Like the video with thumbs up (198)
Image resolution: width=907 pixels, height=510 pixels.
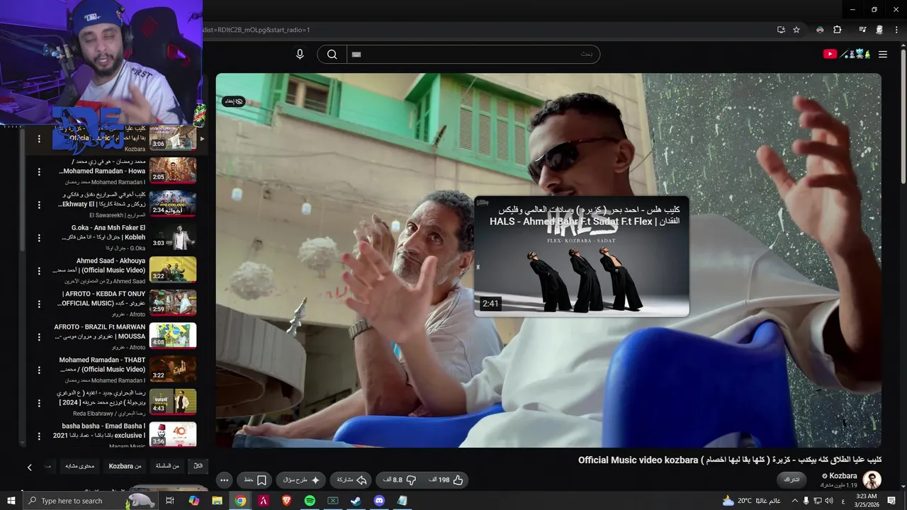446,480
